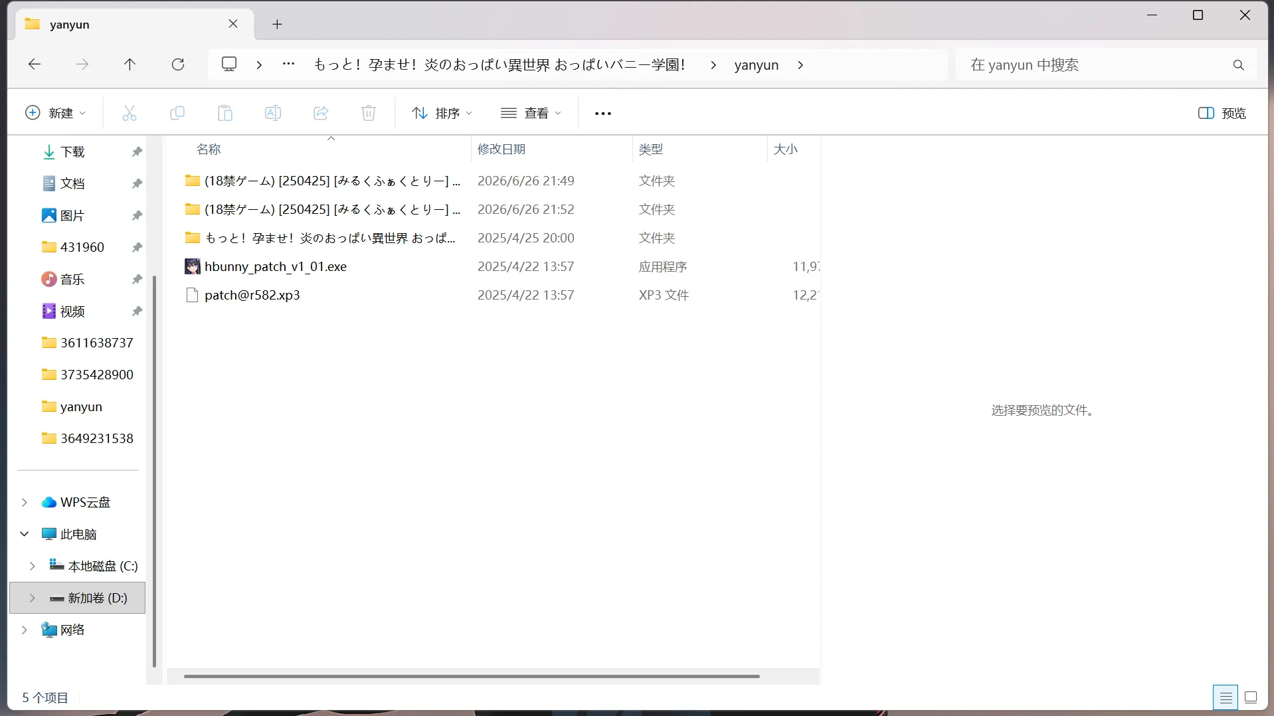Click the Rename toolbar icon
The image size is (1274, 716).
(x=273, y=114)
